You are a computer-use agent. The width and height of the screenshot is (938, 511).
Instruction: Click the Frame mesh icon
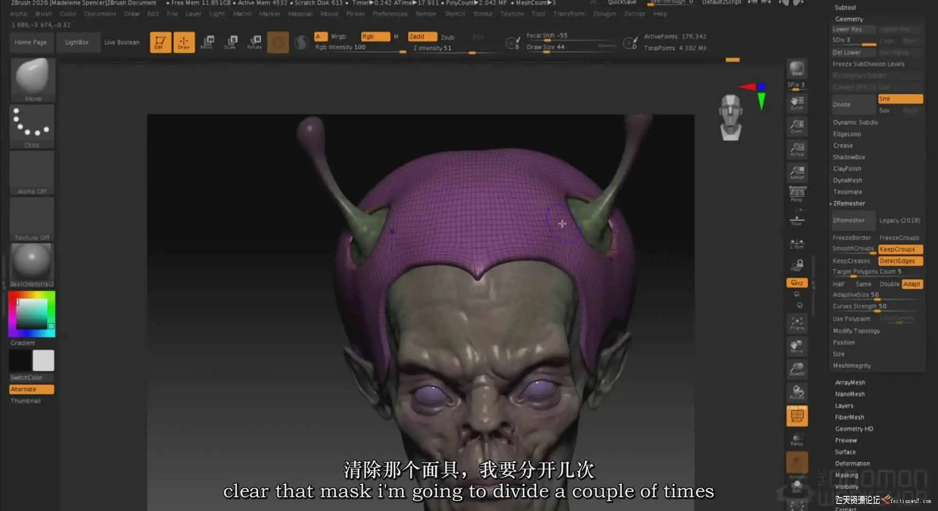(797, 323)
